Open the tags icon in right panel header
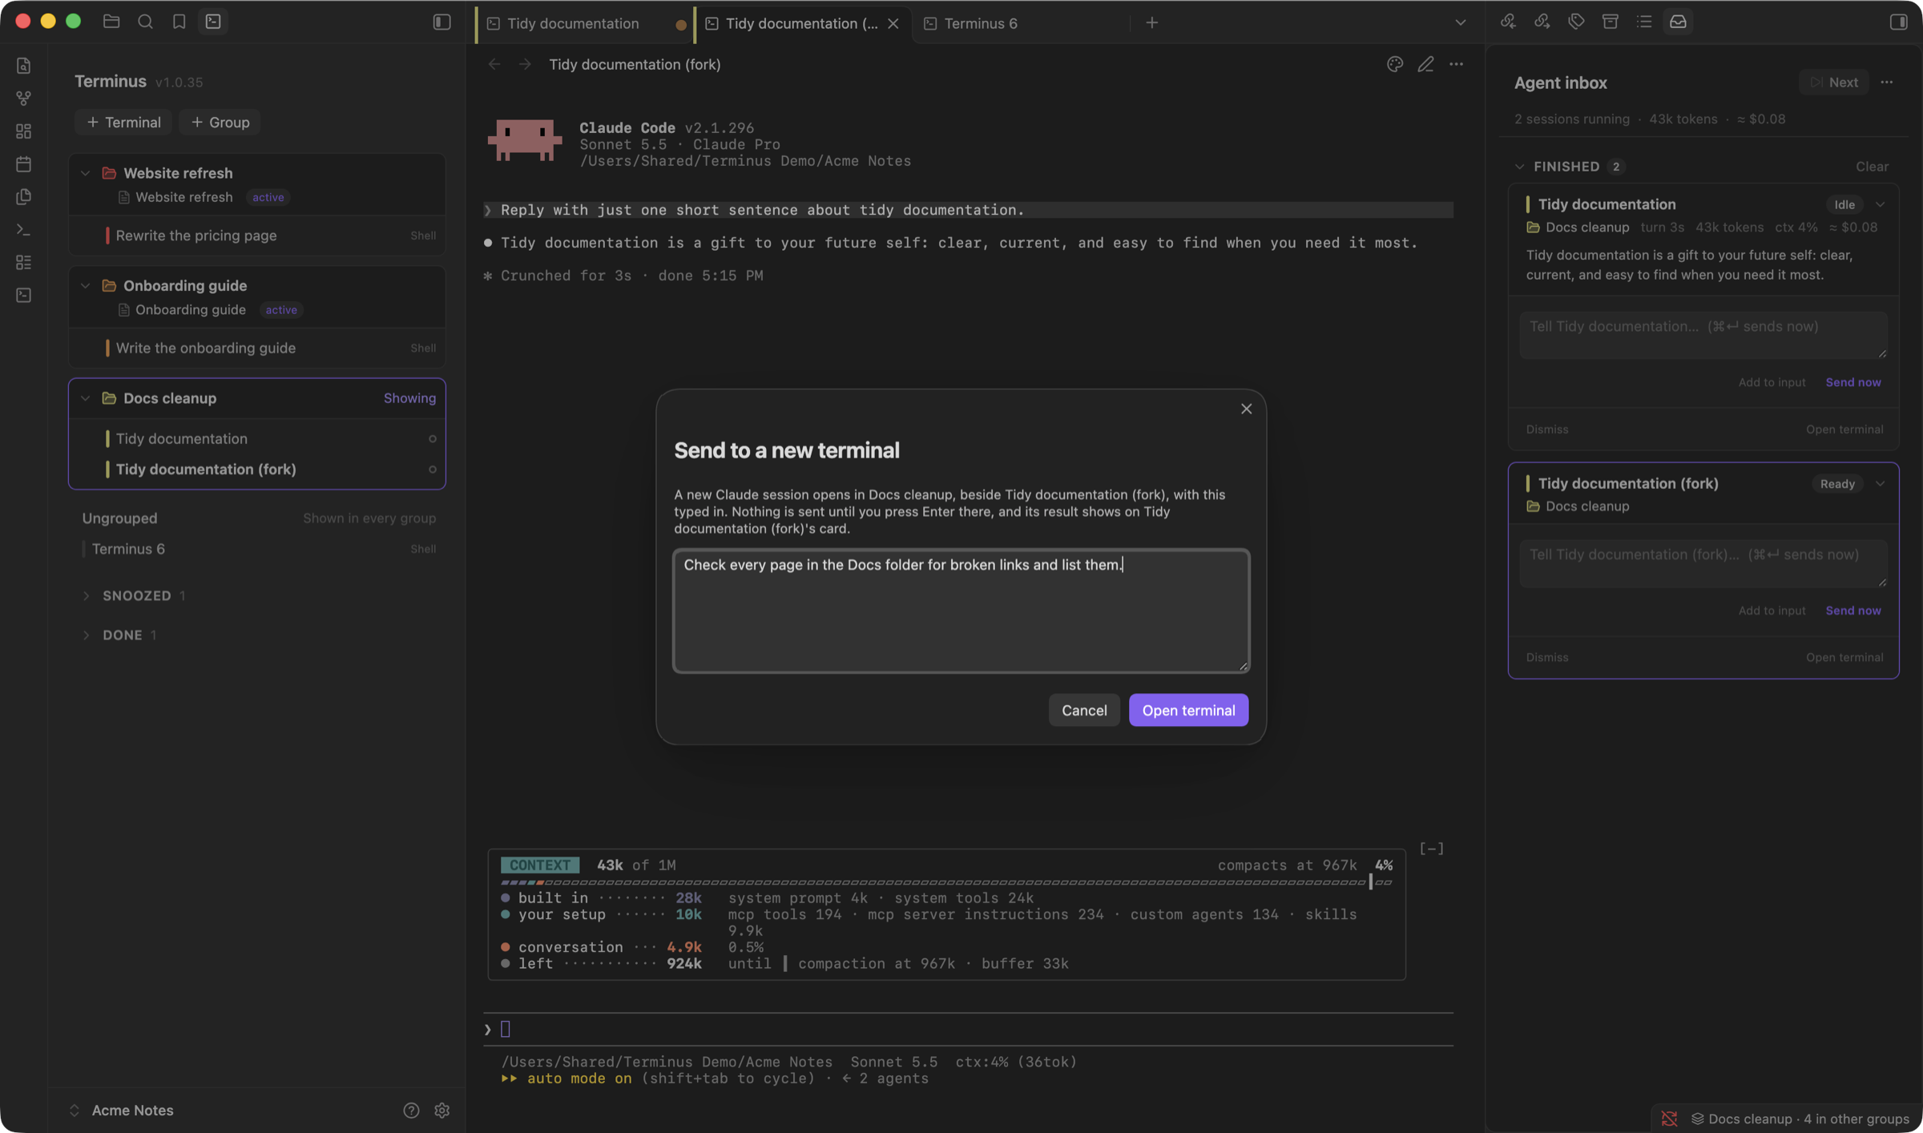 [1576, 22]
